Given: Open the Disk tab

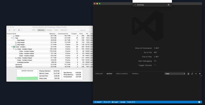Looking at the screenshot, I should pos(56,30).
